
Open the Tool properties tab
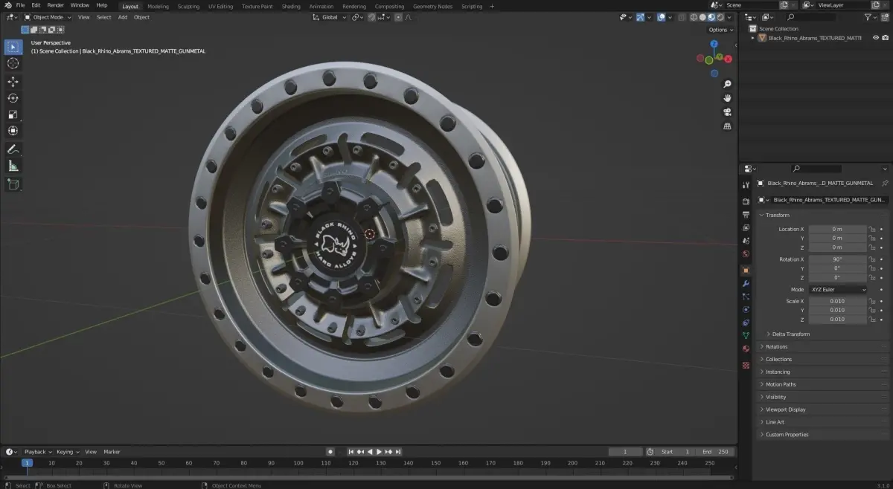pos(746,185)
